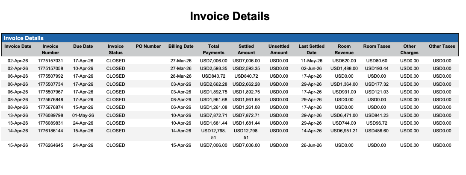Click last settled date 26-Jun-26
466x175 pixels.
(312, 146)
